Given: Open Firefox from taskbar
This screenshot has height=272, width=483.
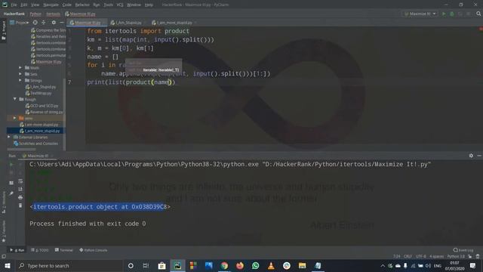Looking at the screenshot, I should point(240,265).
